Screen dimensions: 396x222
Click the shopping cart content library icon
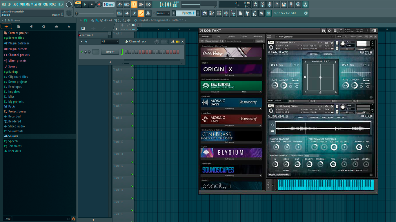point(268,13)
